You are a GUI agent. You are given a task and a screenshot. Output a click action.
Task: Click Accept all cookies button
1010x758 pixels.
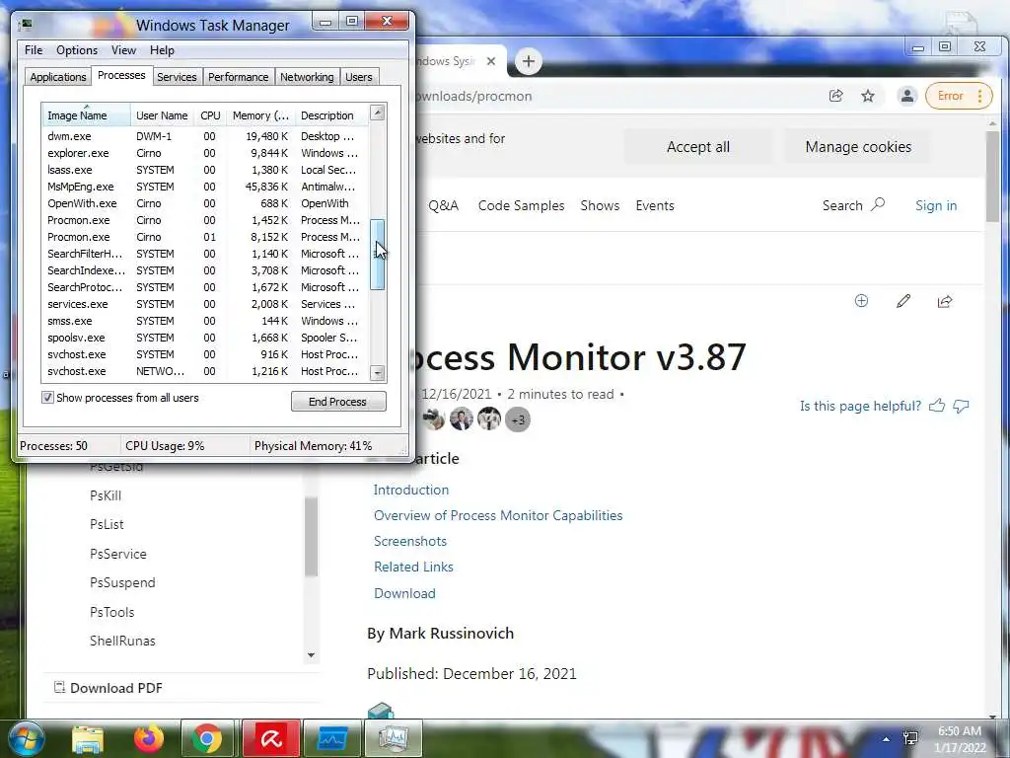tap(697, 147)
